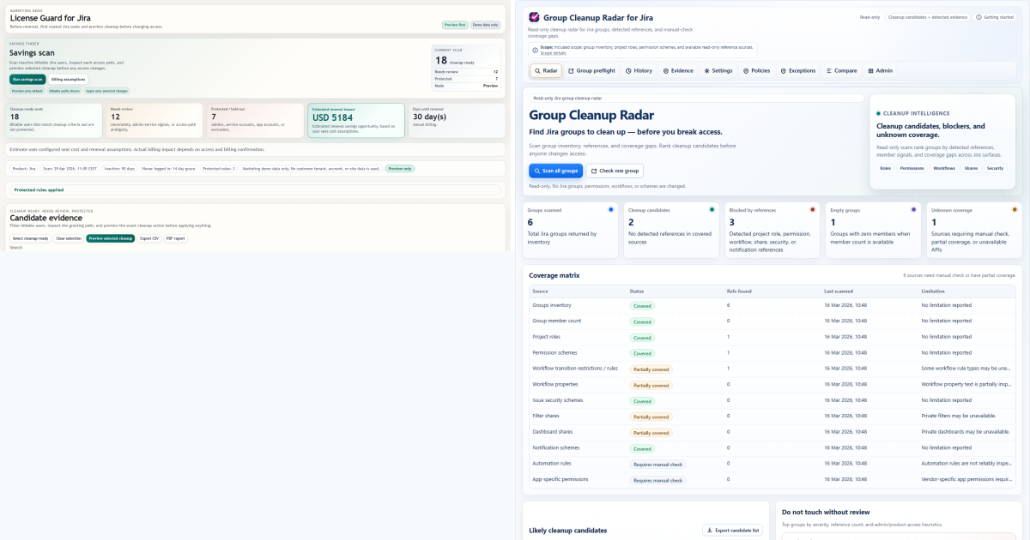Click the shield icon in Policies tab
The height and width of the screenshot is (540, 1030).
[x=746, y=71]
